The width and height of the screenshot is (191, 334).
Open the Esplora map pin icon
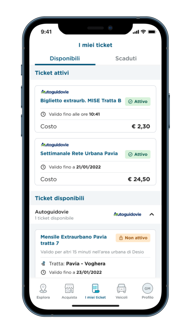[43, 288]
